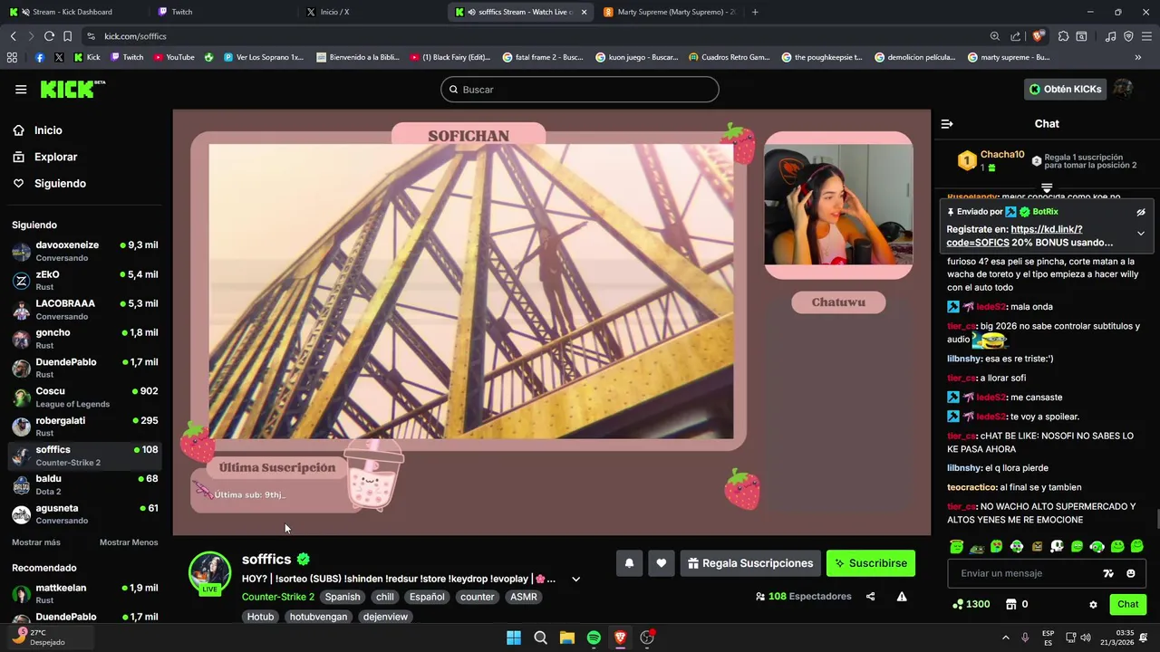Show more bookmarks chevron
Image resolution: width=1160 pixels, height=652 pixels.
[1138, 57]
